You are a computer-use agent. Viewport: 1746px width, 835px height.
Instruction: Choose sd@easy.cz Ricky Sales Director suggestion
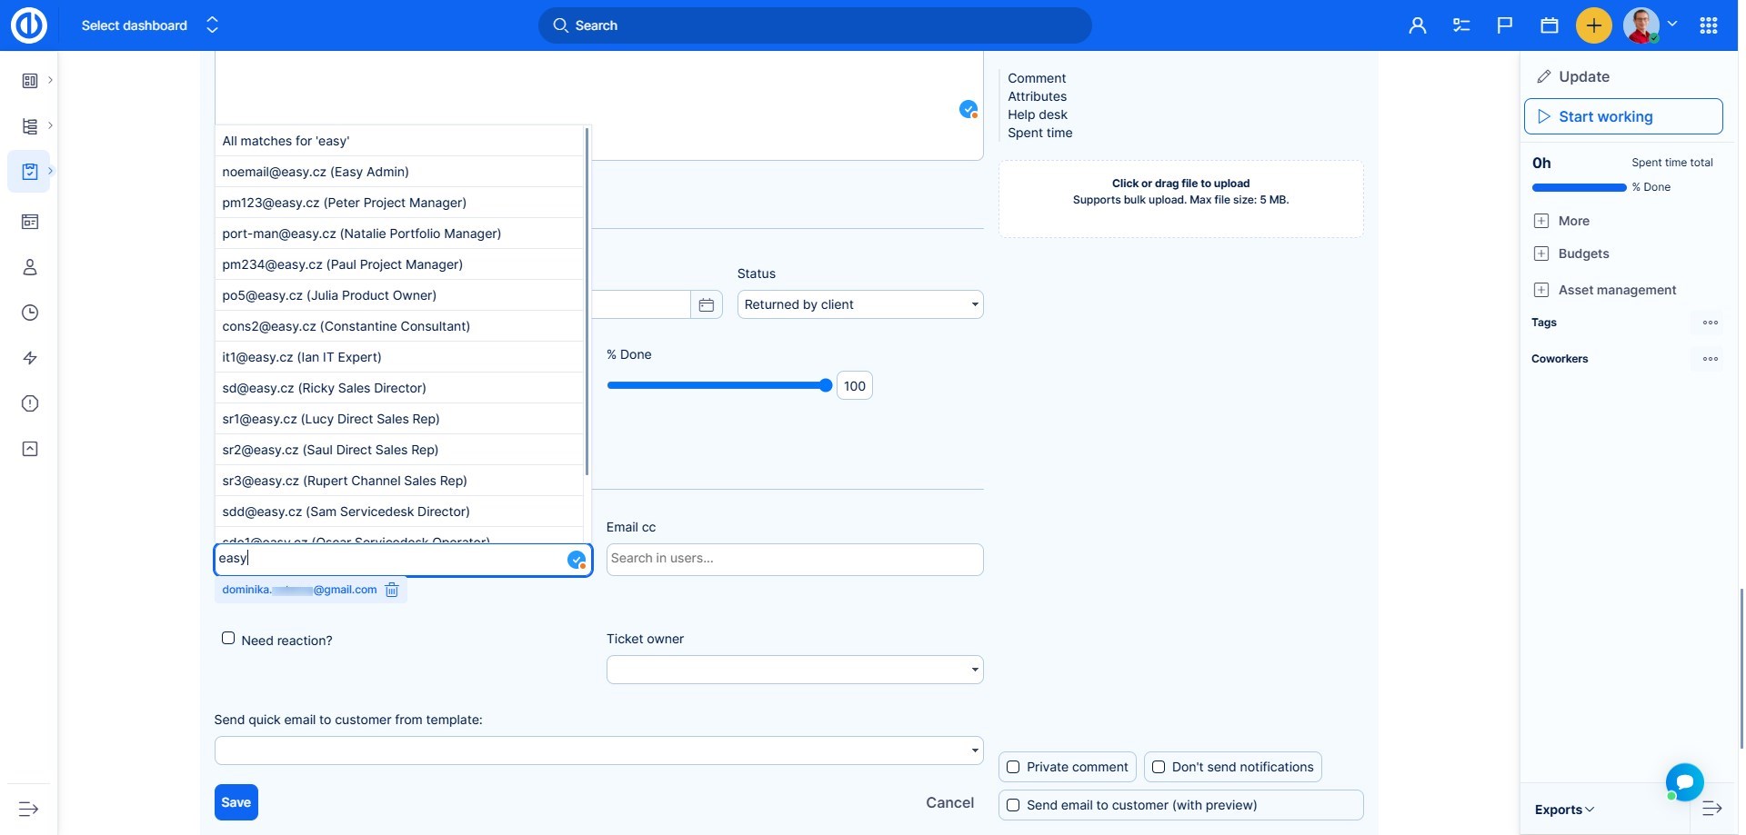pyautogui.click(x=324, y=388)
